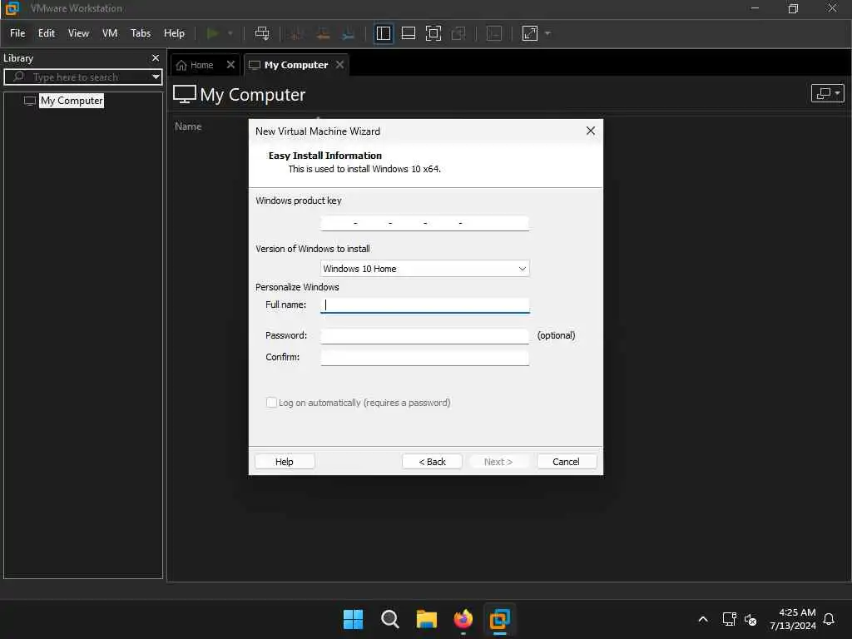
Task: Open taskbar Search
Action: pos(389,619)
